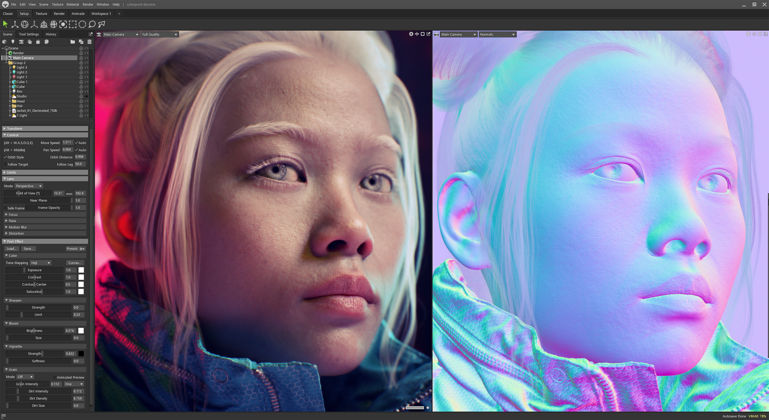
Task: Pick the lasso selection tool
Action: point(92,24)
